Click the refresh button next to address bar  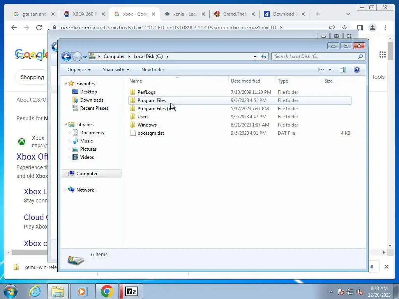click(x=264, y=56)
